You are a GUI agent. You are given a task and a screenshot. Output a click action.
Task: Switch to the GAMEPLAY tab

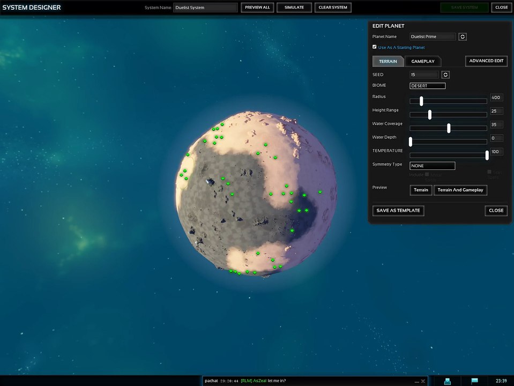pyautogui.click(x=423, y=61)
